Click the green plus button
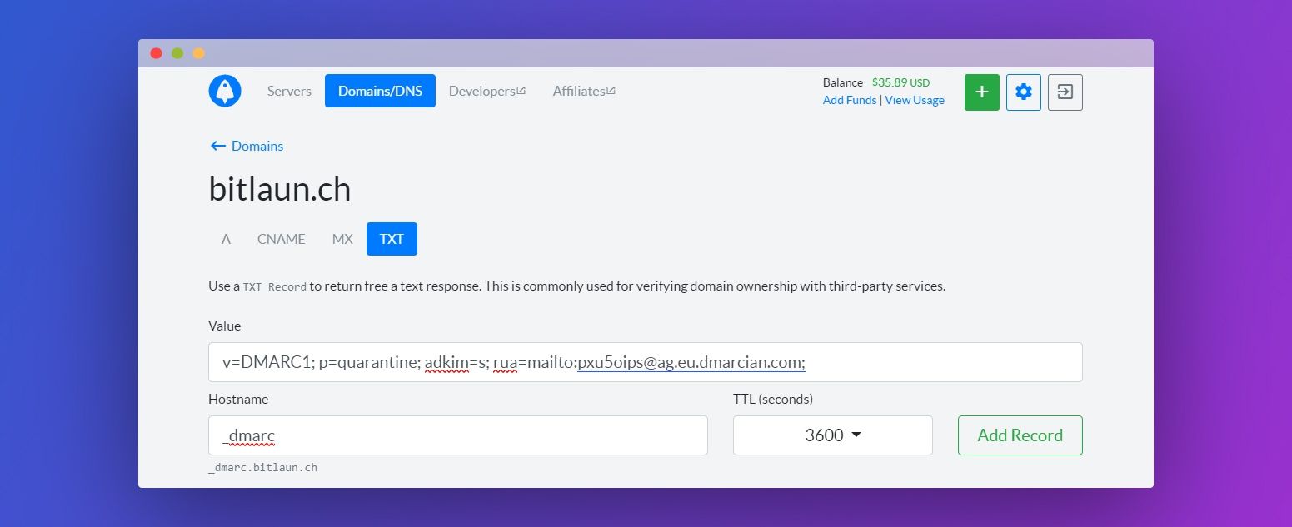Viewport: 1292px width, 527px height. pos(982,92)
